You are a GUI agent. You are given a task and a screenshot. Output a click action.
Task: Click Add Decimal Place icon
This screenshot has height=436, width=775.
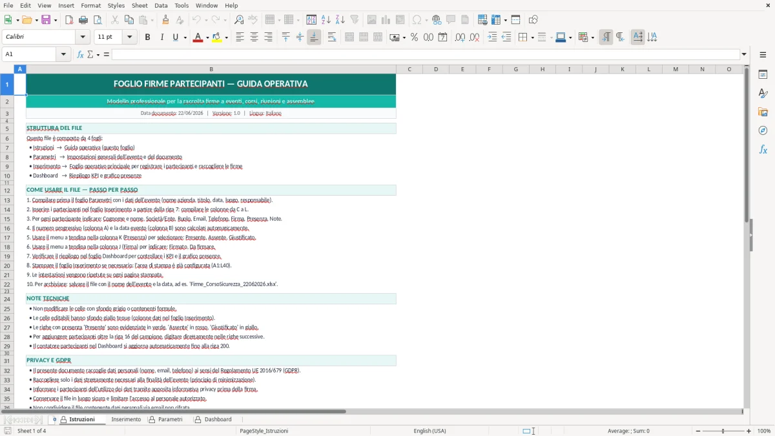460,37
